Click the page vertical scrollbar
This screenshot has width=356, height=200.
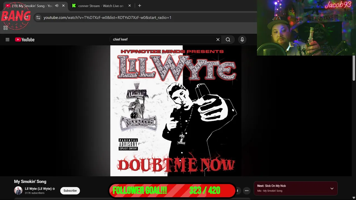(354, 68)
